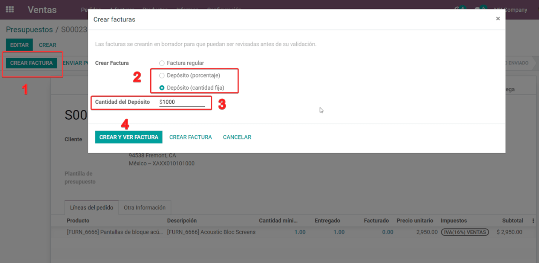The height and width of the screenshot is (263, 539).
Task: Click CREAR FACTURA inside the dialog footer
Action: [190, 137]
